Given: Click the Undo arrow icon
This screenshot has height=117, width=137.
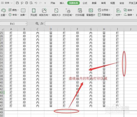Looking at the screenshot, I should click(36, 3).
